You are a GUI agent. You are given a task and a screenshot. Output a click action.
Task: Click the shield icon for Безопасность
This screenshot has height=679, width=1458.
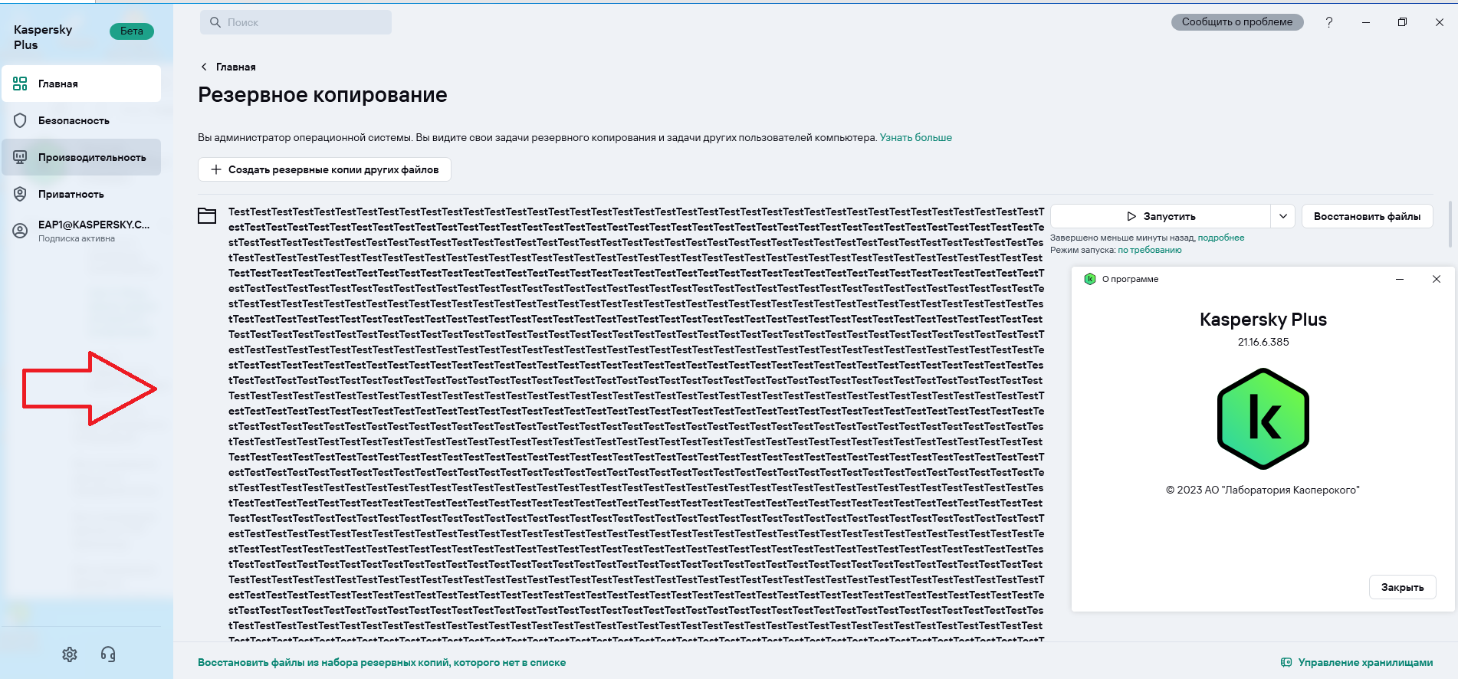[20, 120]
